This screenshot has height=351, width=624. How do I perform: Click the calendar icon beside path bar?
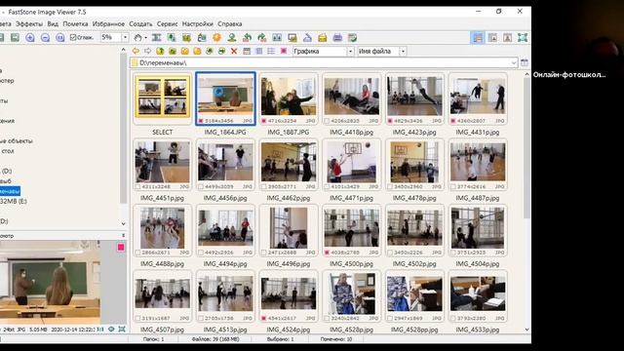pyautogui.click(x=525, y=62)
